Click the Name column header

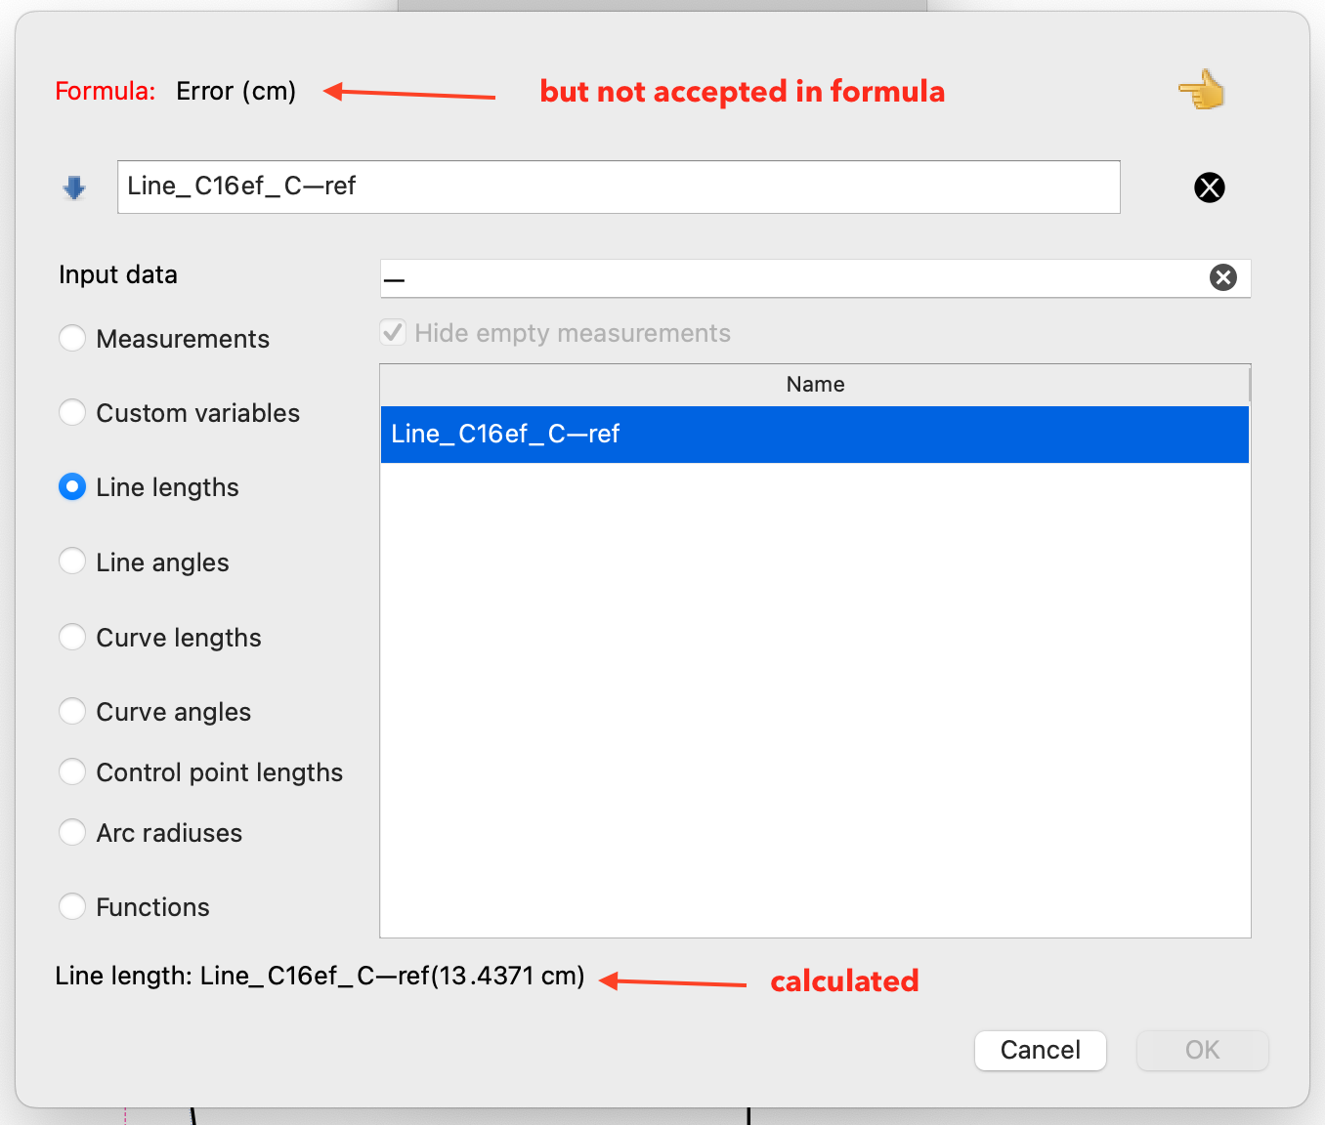click(814, 385)
